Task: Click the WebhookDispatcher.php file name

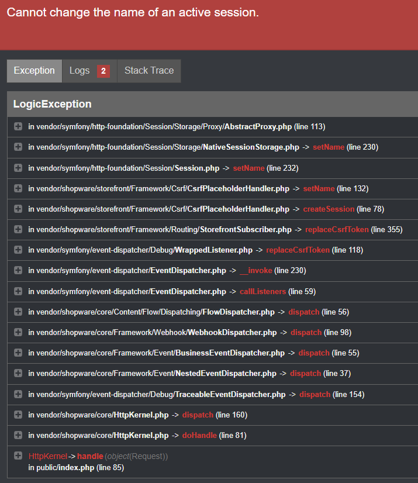Action: point(232,332)
